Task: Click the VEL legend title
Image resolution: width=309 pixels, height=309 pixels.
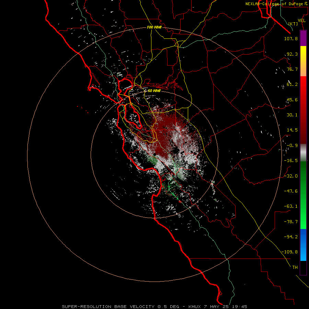Action: 301,21
